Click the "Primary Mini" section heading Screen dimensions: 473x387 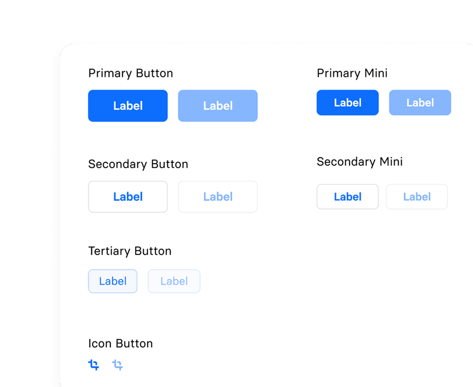coord(352,73)
